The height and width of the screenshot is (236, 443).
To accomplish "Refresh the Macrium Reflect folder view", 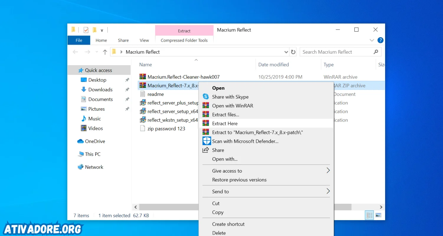I will tap(293, 52).
